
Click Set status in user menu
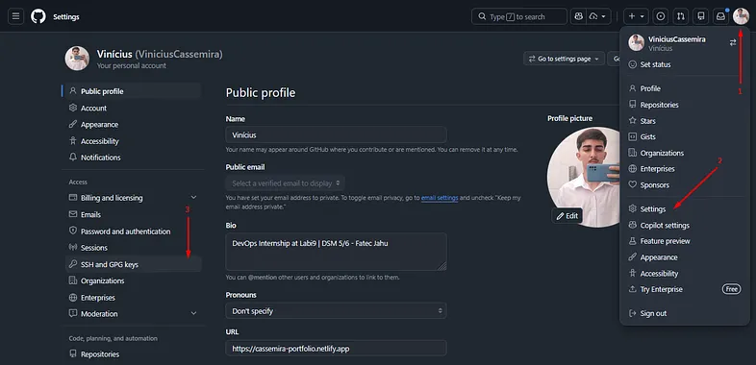685,64
